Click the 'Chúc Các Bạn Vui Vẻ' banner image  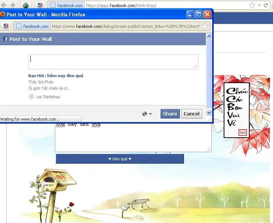coord(236,110)
